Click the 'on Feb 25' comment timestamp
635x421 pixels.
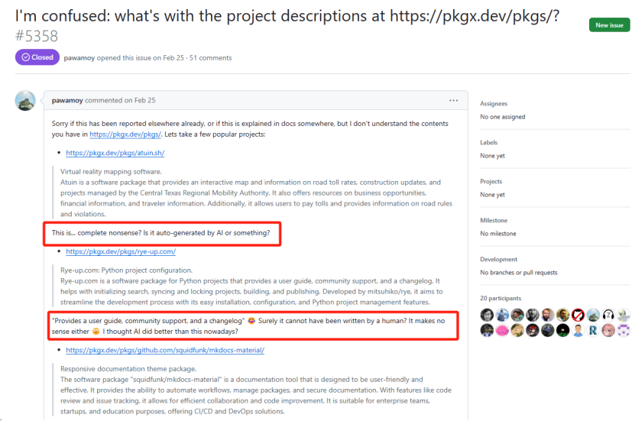[140, 100]
